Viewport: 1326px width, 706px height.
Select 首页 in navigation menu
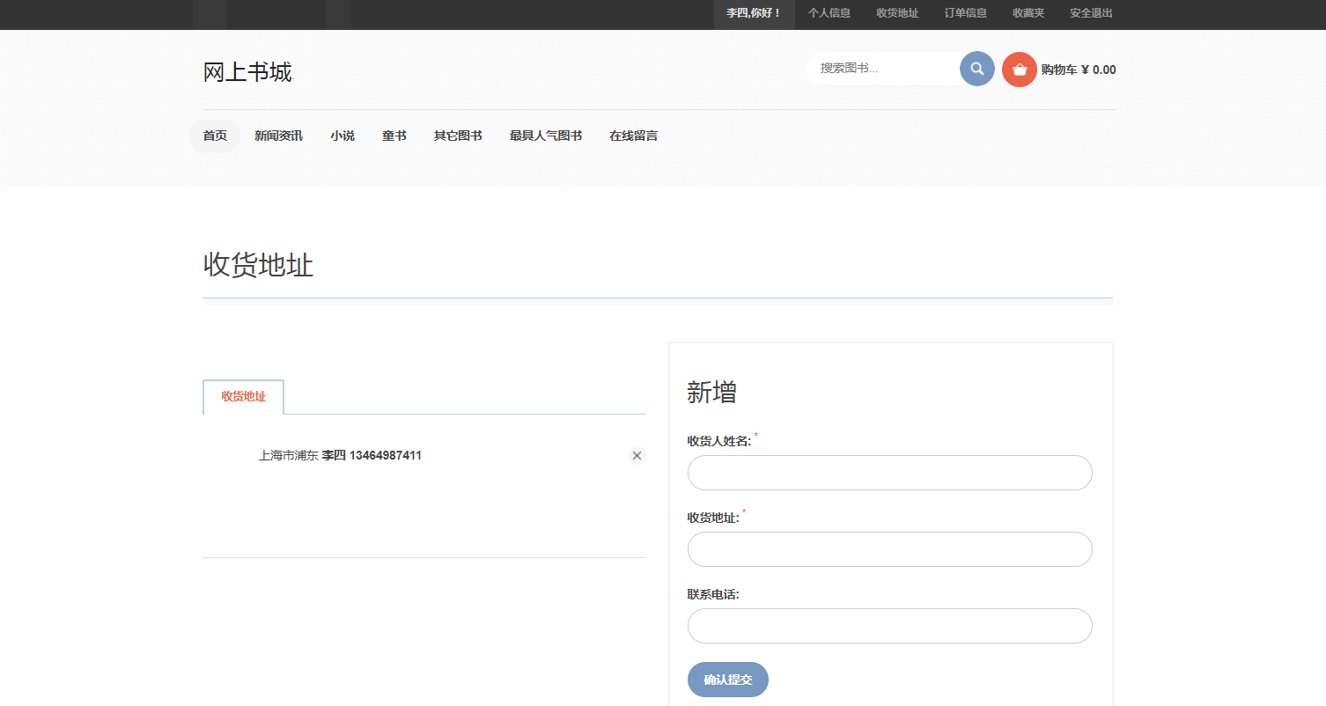coord(215,136)
